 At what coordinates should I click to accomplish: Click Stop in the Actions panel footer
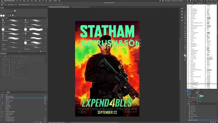34,122
